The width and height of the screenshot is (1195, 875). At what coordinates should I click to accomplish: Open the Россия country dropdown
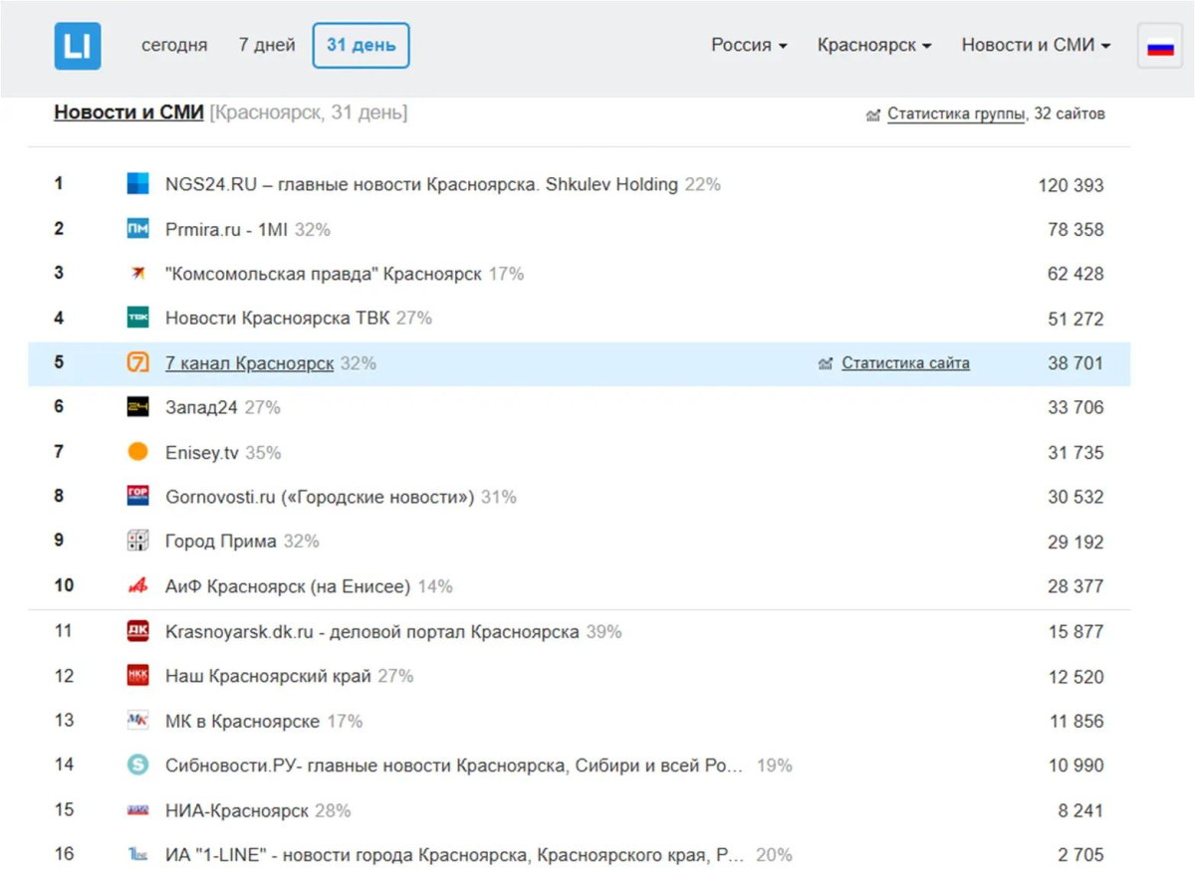pos(749,45)
